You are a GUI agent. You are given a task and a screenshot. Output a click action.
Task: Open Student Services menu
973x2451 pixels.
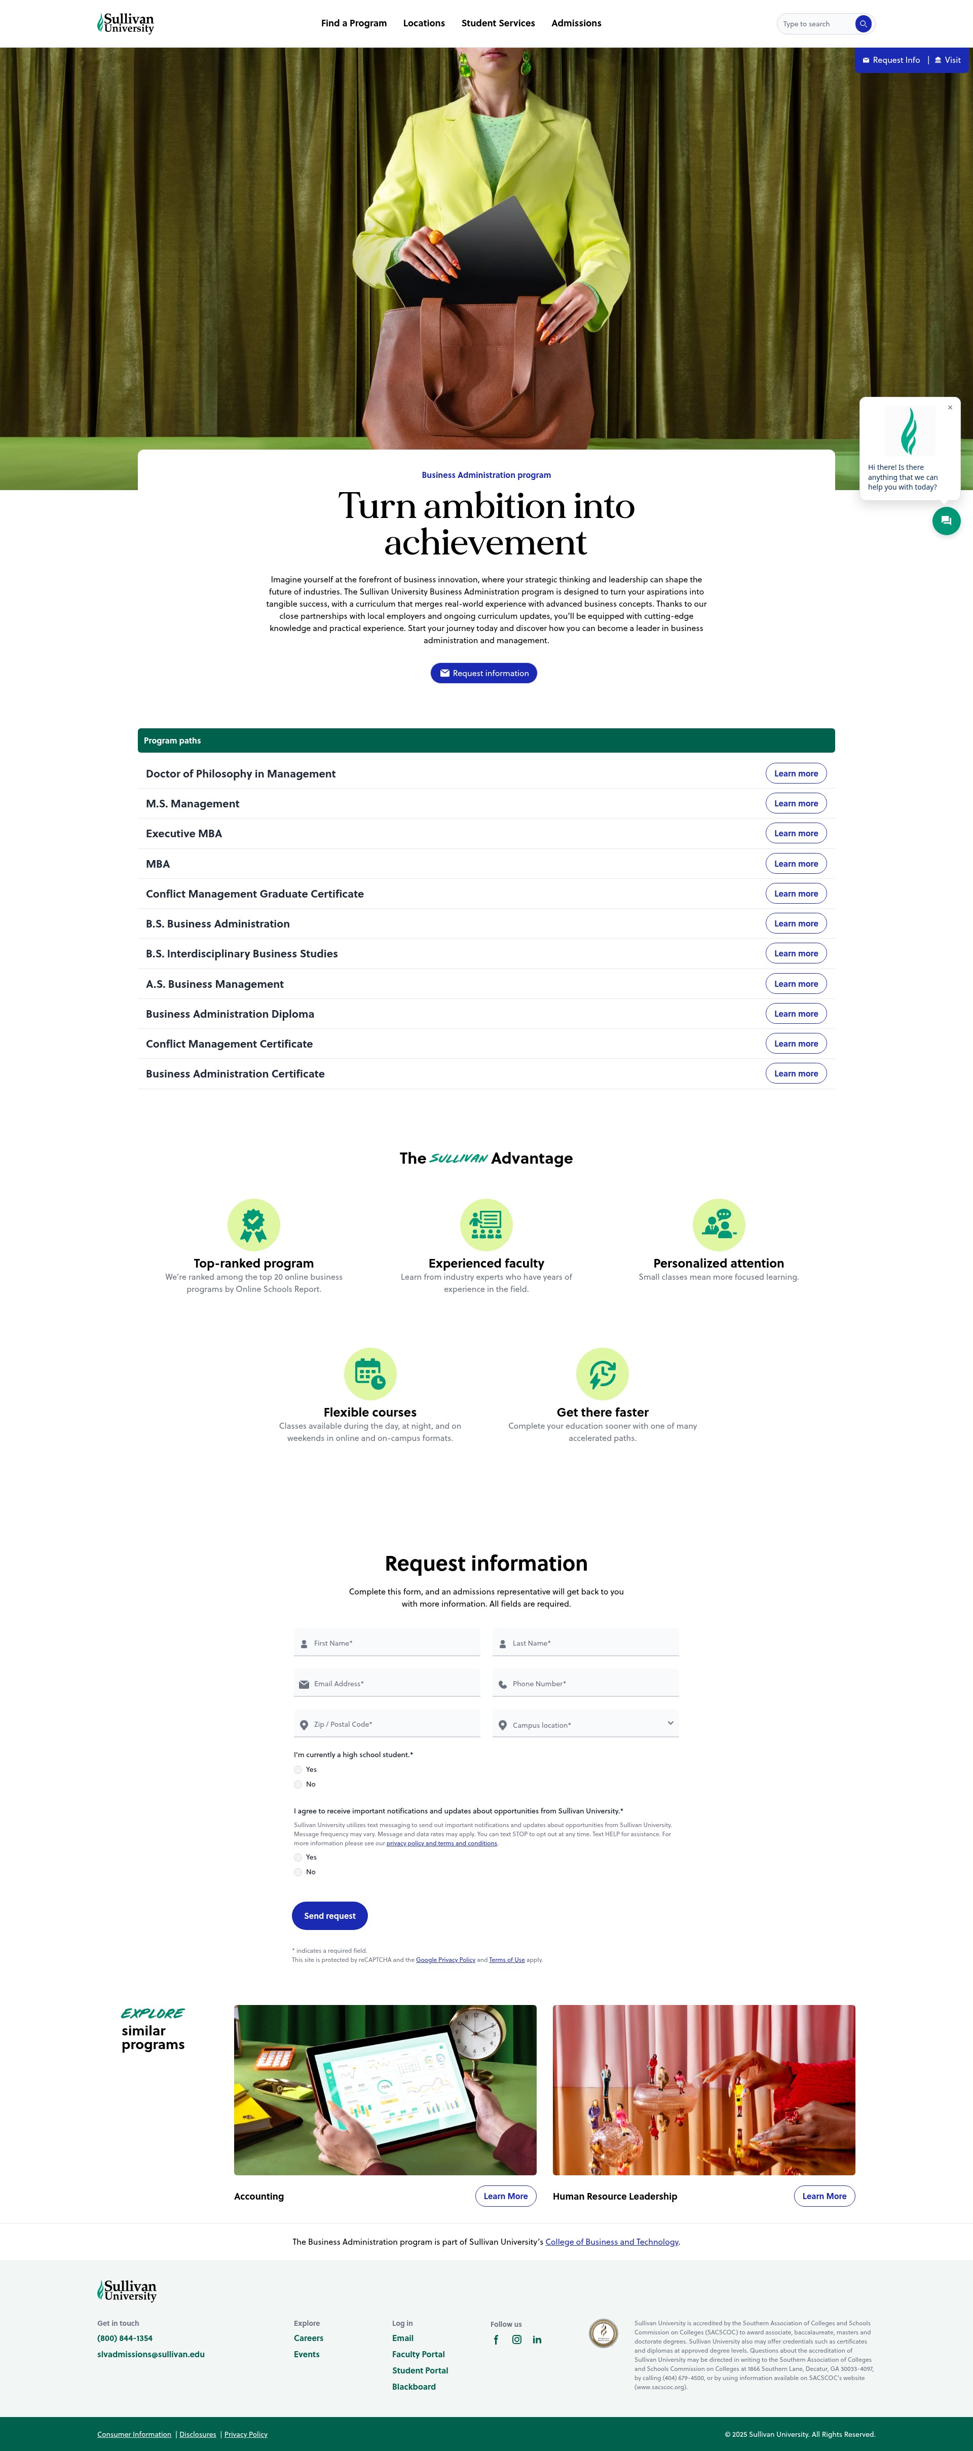pos(498,23)
